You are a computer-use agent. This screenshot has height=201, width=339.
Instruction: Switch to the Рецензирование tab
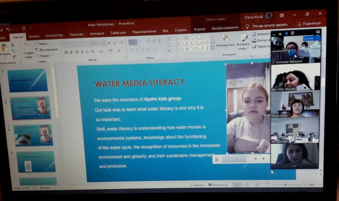pyautogui.click(x=144, y=32)
